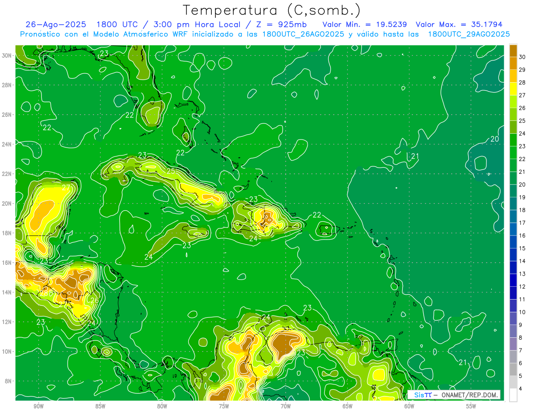
Task: Click the legend swatch between 27 and 28
Action: click(x=513, y=89)
